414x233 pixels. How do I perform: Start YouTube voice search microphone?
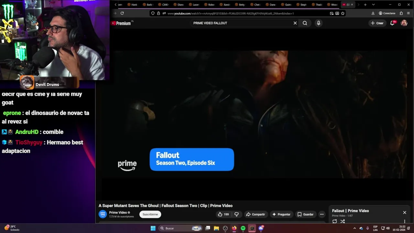(319, 23)
